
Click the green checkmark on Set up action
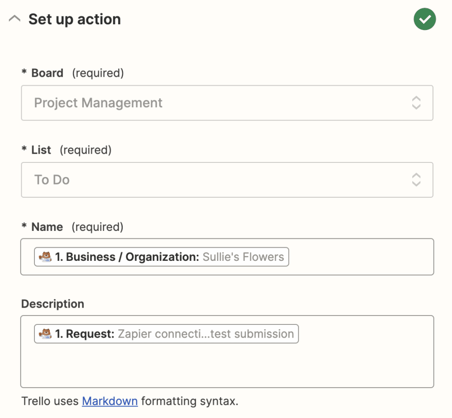tap(424, 19)
